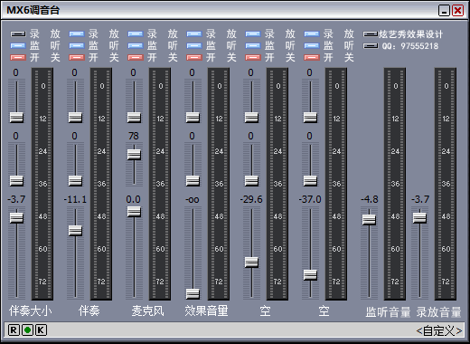The width and height of the screenshot is (470, 344).
Task: Toggle 录放 button on 效果音量 channel
Action: [194, 34]
